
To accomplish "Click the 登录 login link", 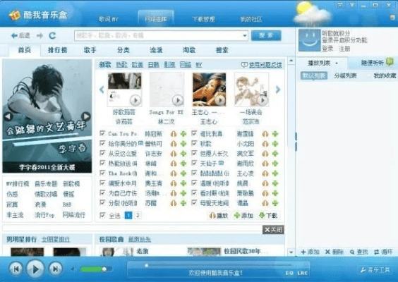I will click(x=327, y=49).
